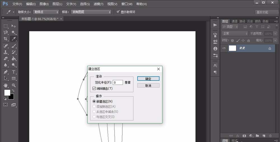Select the Eraser tool
The height and width of the screenshot is (142, 280).
point(6,59)
